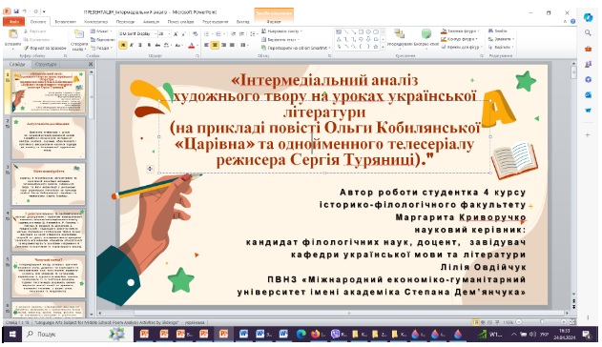Screen dimensions: 602x347
Task: Open the Columns dropdown in paragraph group
Action: 244,45
